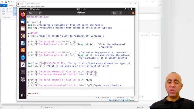The height and width of the screenshot is (109, 194).
Task: Click the redo arrow in Paint title bar
Action: (x=12, y=2)
